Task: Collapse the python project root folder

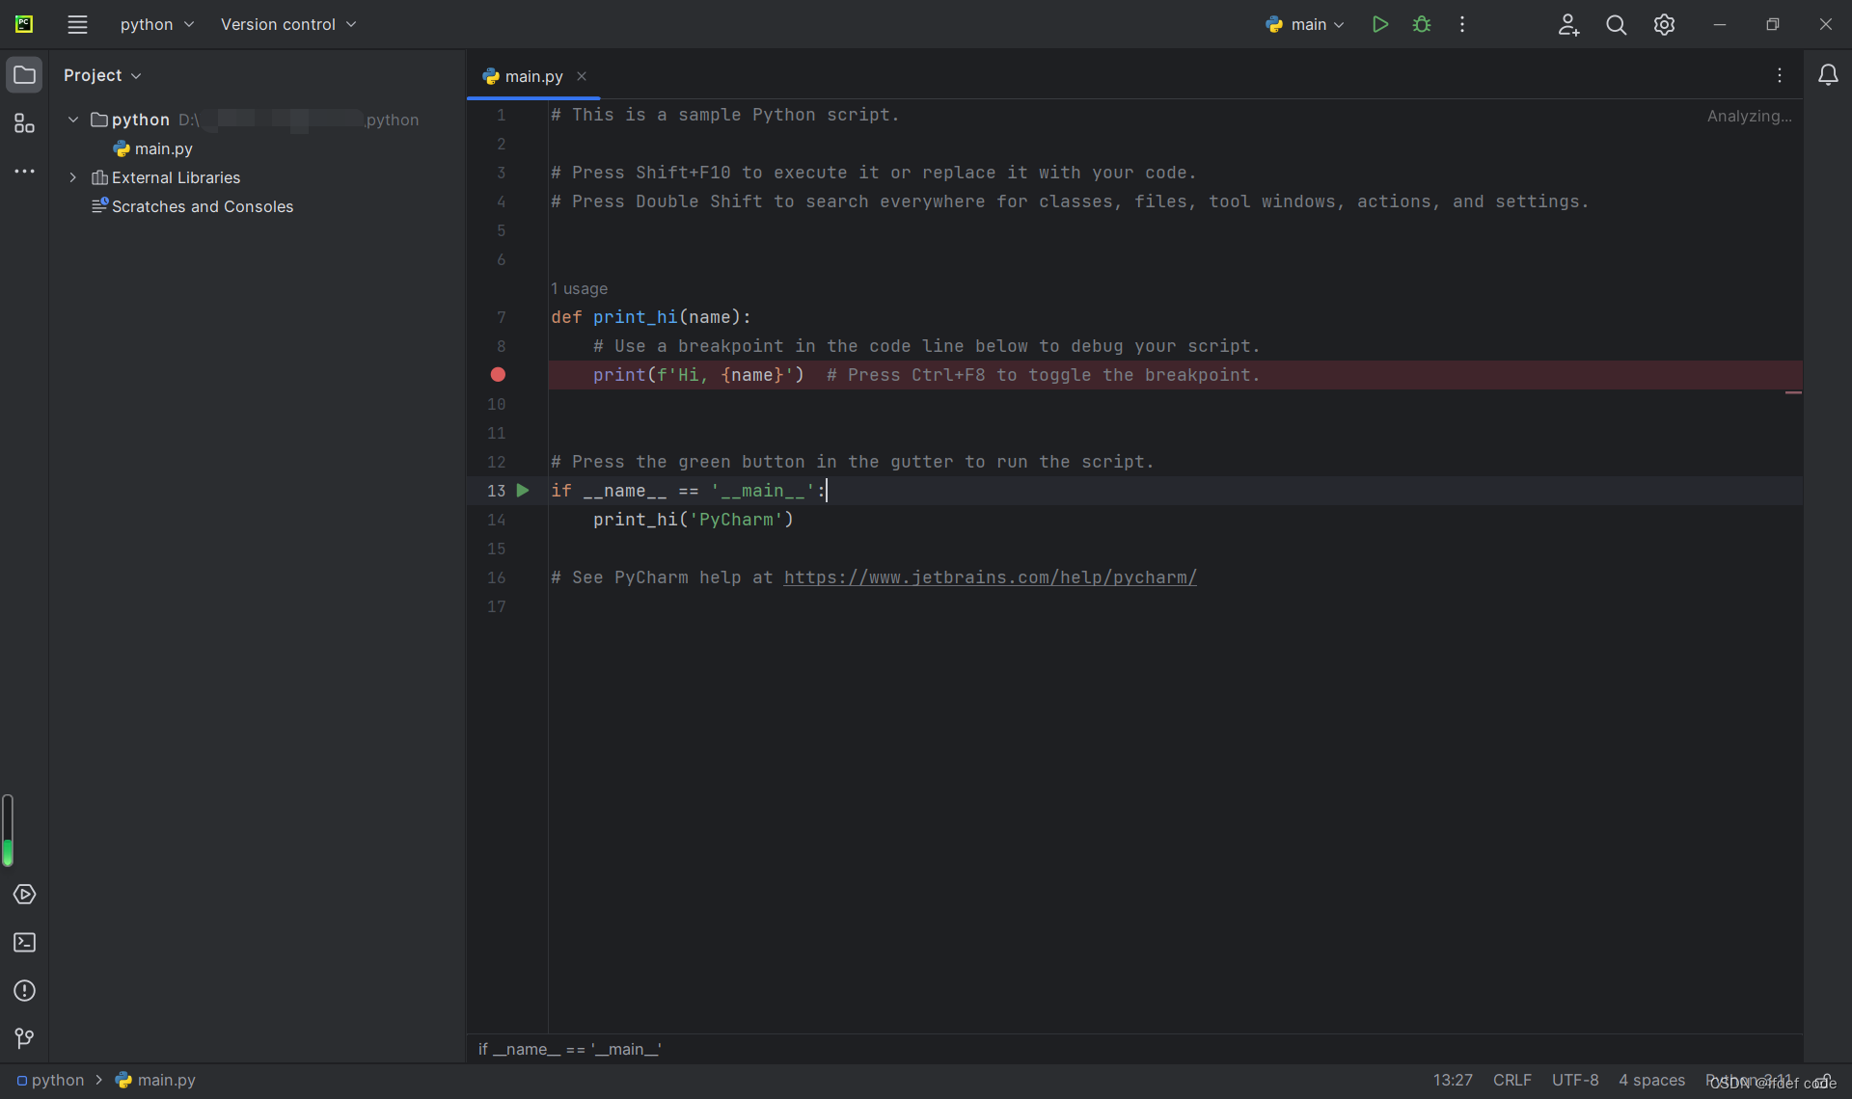Action: pos(72,120)
